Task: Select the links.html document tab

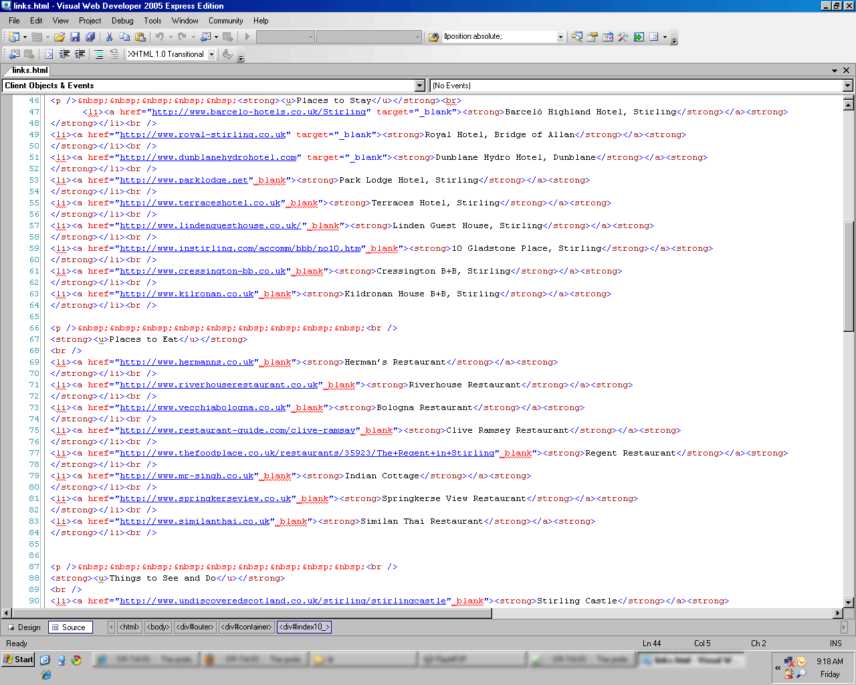Action: pos(30,70)
